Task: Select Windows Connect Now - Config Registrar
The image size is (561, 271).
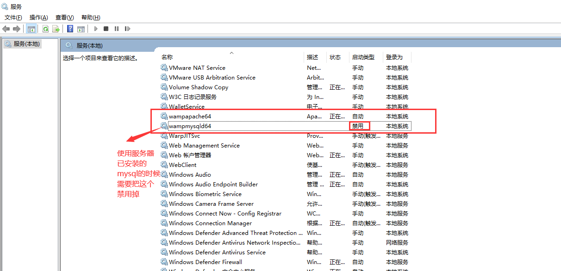Action: (225, 213)
